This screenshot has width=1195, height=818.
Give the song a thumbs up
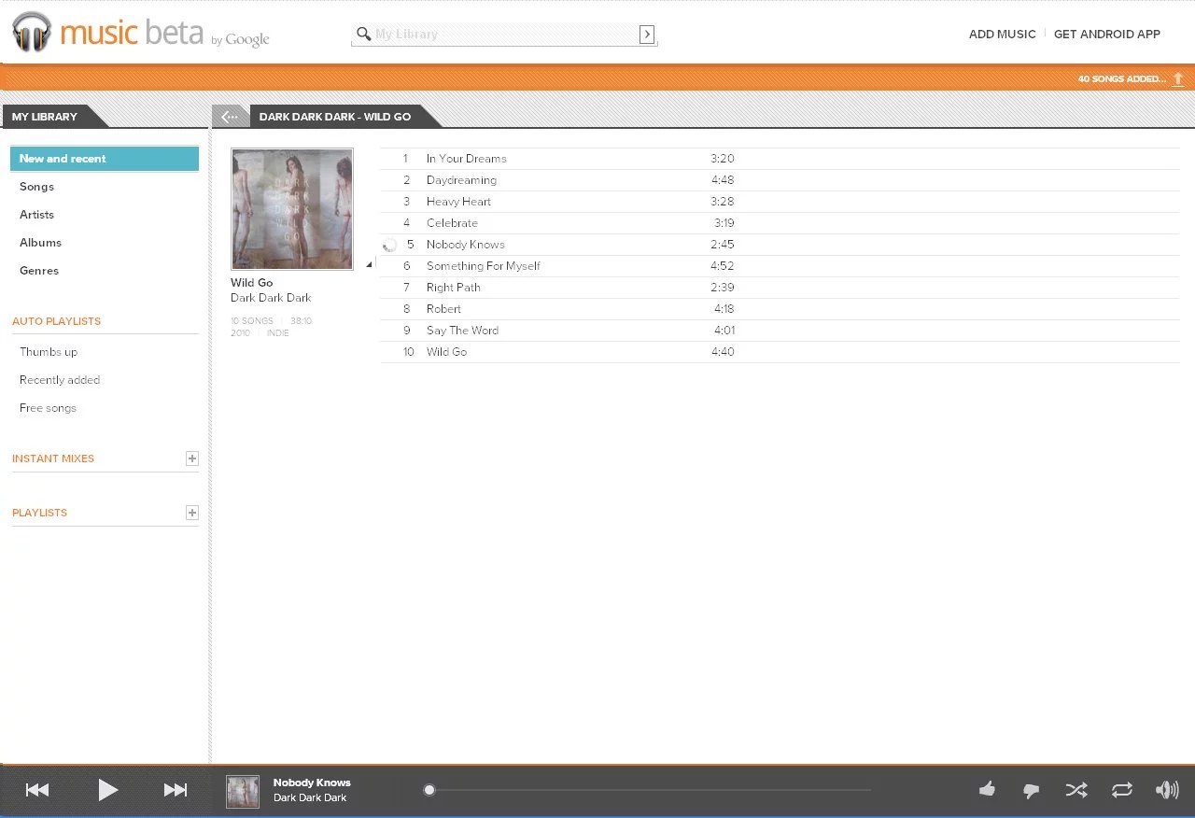point(987,790)
